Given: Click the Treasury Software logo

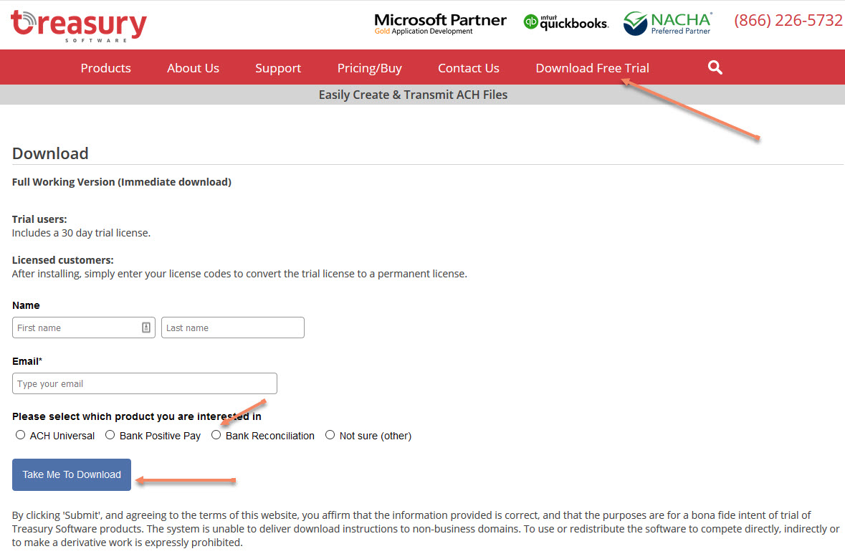Looking at the screenshot, I should coord(79,24).
